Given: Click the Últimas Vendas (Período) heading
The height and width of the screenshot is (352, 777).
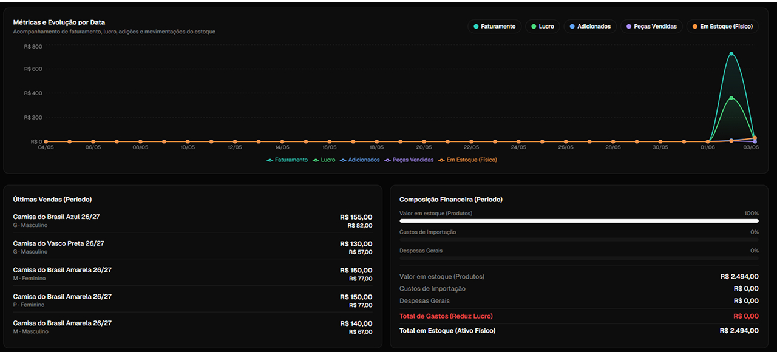Looking at the screenshot, I should 52,200.
